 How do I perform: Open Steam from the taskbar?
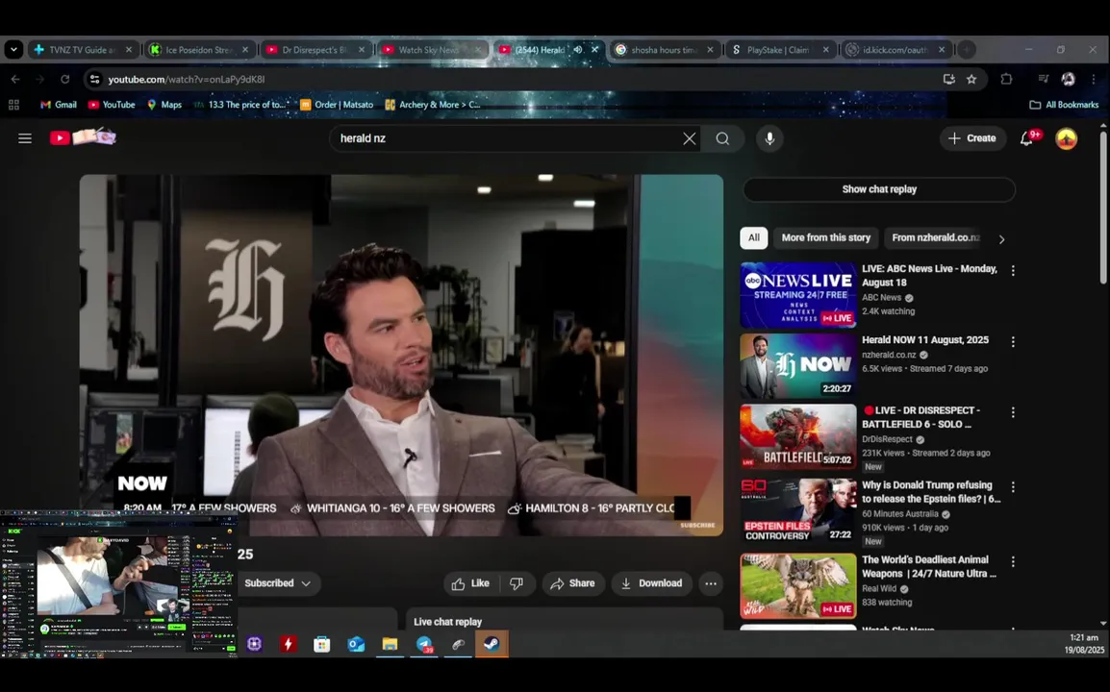tap(492, 644)
